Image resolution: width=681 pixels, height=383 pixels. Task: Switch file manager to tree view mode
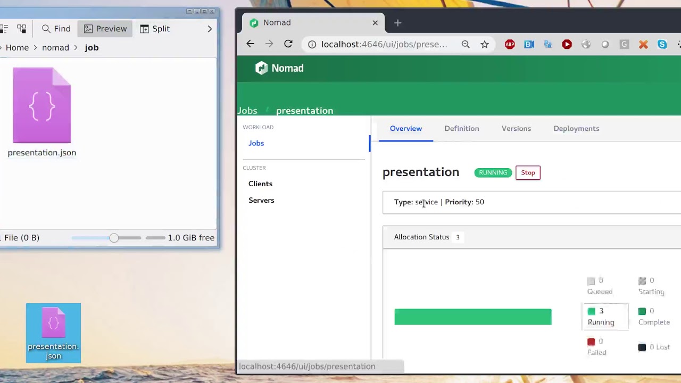click(x=22, y=29)
